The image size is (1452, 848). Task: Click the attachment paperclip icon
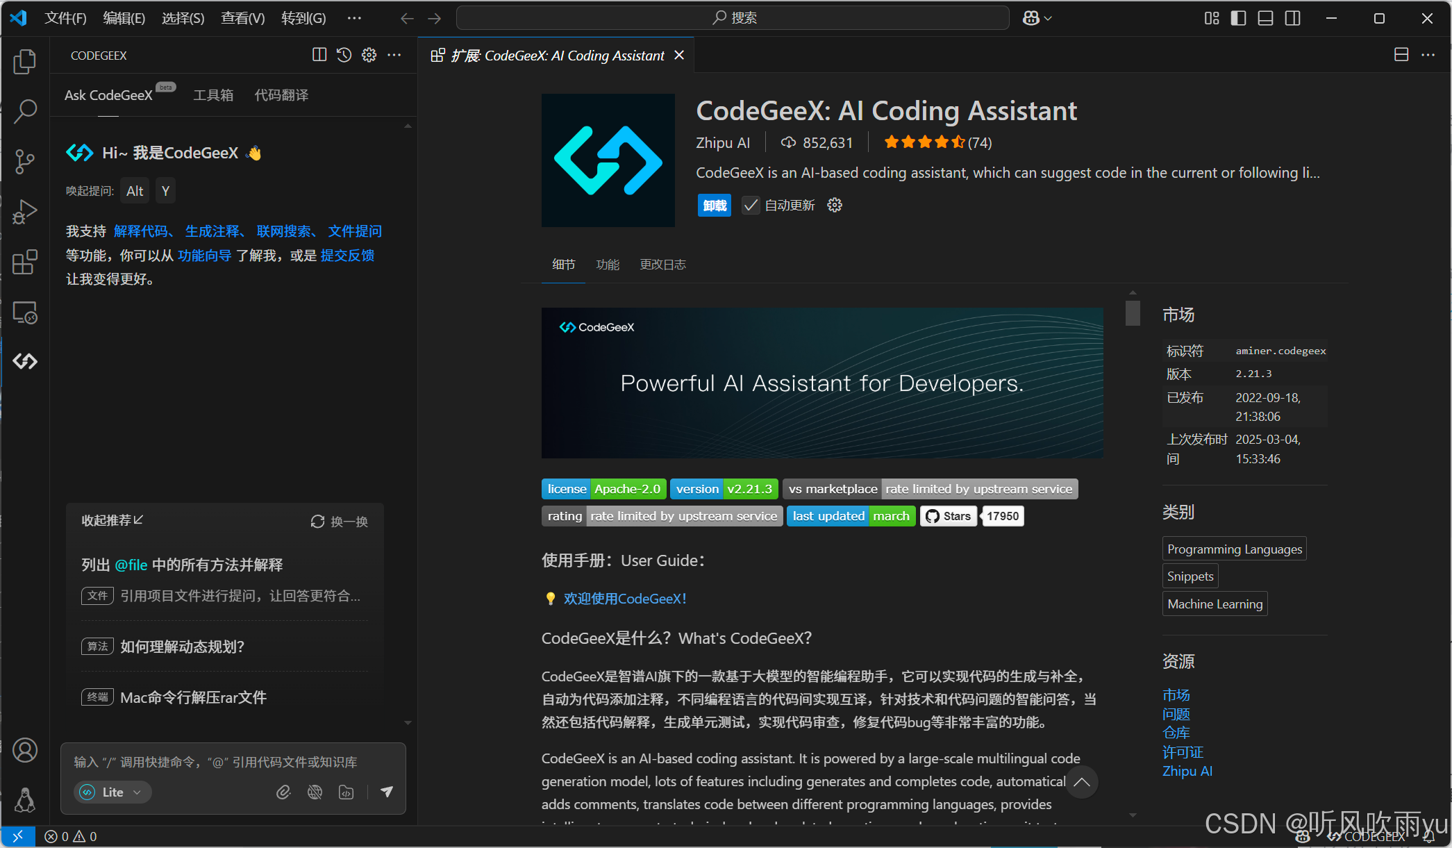tap(283, 792)
